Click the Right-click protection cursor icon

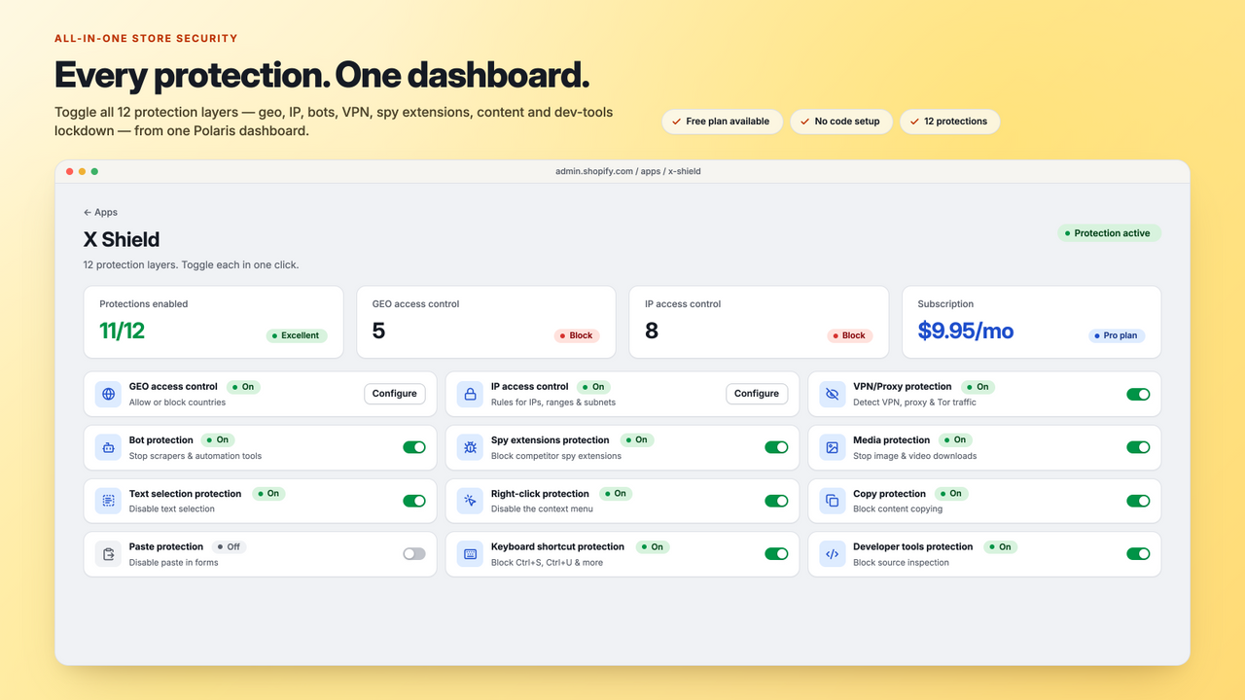pyautogui.click(x=470, y=501)
